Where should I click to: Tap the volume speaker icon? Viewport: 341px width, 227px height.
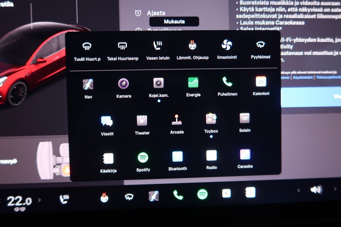coord(316,190)
